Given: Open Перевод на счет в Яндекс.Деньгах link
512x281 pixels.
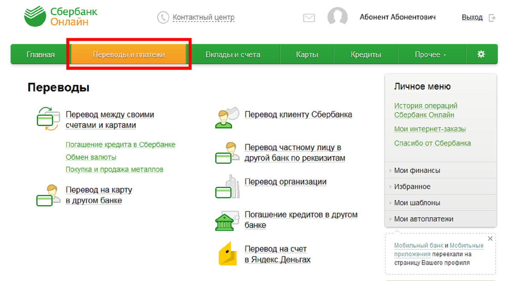Looking at the screenshot, I should (x=277, y=254).
